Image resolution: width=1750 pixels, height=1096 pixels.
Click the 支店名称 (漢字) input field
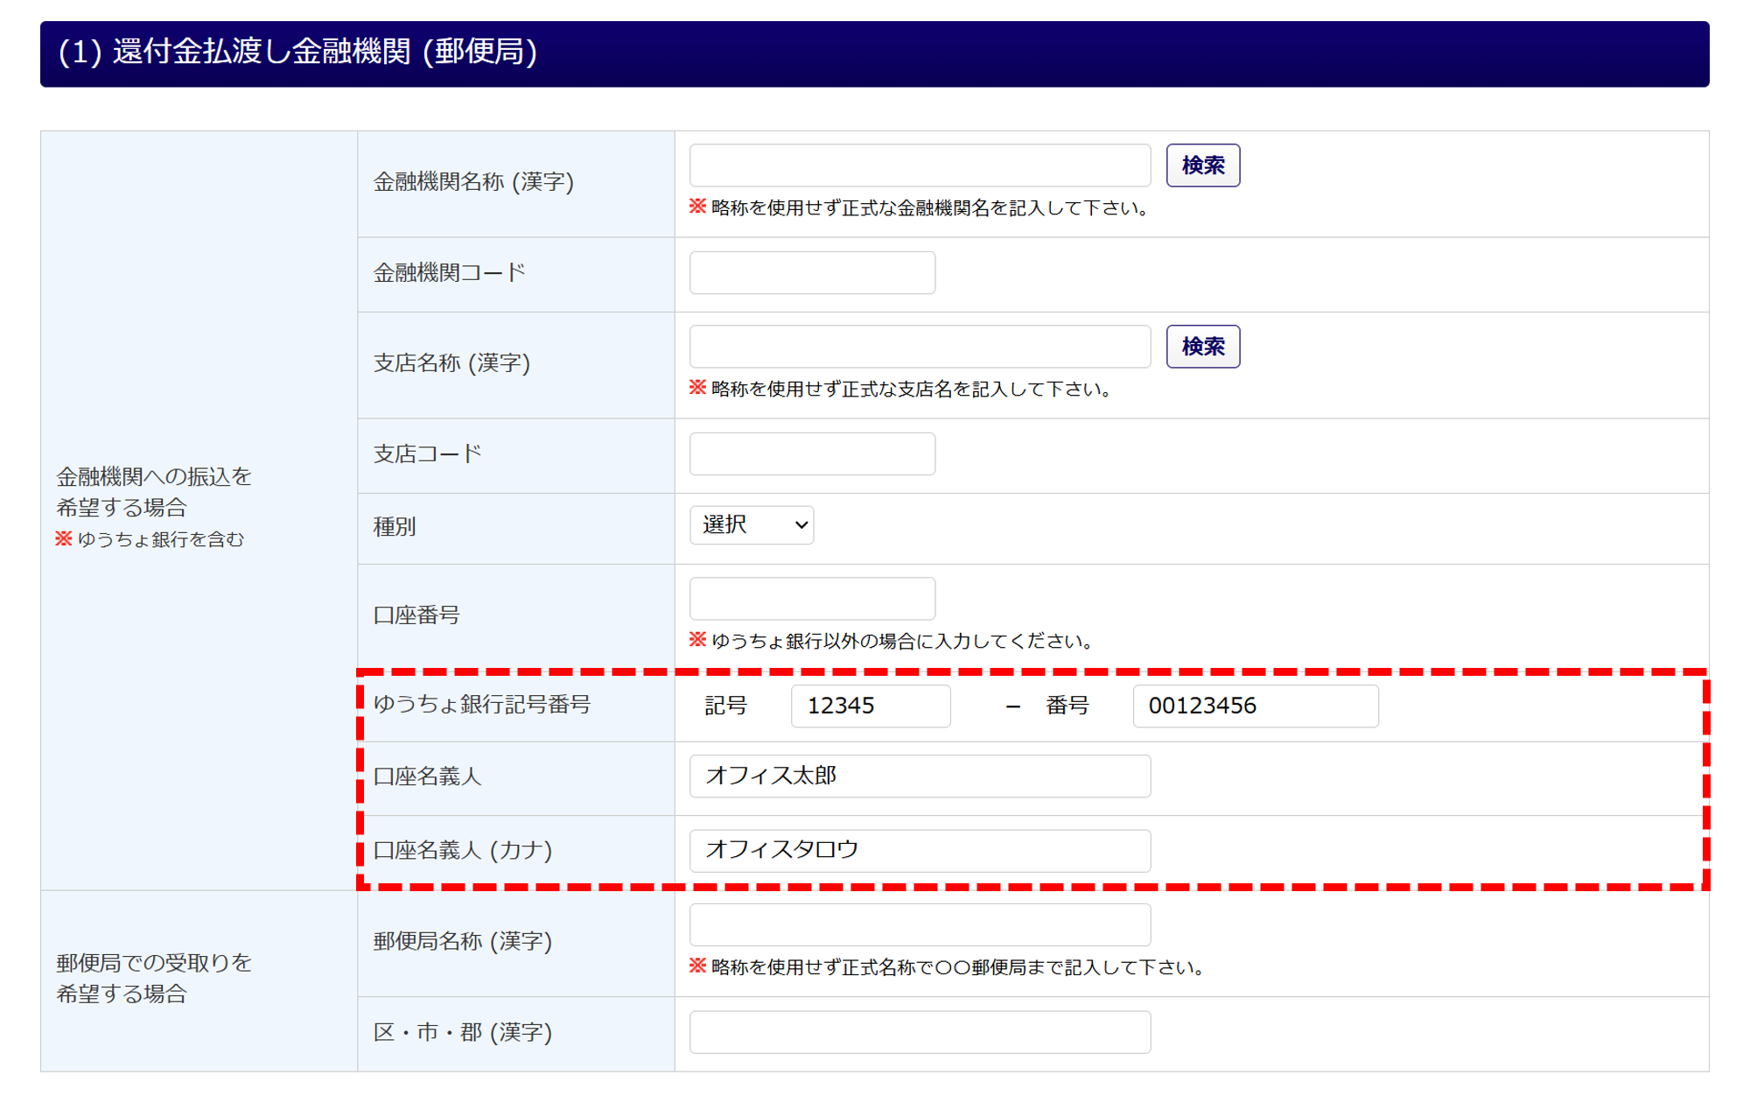919,347
